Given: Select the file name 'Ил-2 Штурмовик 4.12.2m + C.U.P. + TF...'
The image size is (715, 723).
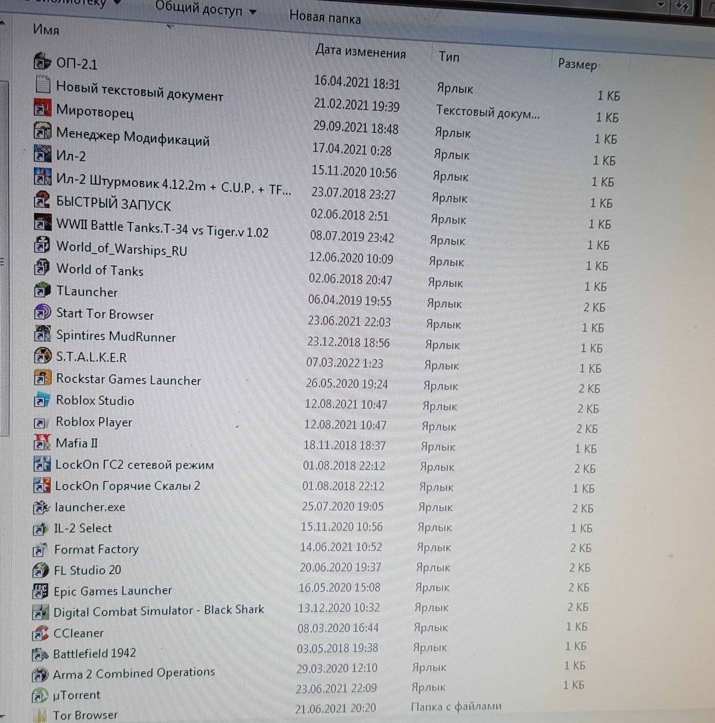Looking at the screenshot, I should [173, 184].
